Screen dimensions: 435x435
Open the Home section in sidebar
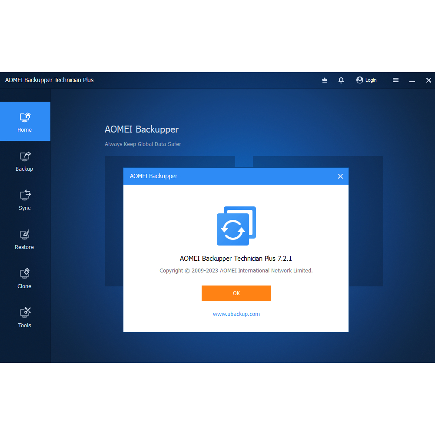25,121
